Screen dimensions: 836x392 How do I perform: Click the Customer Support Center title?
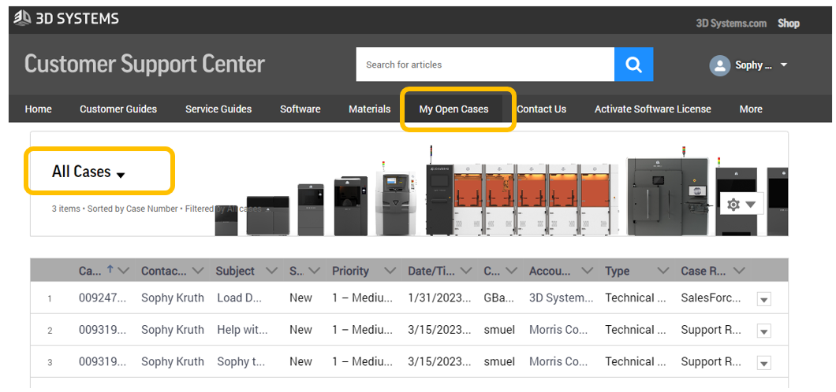pyautogui.click(x=144, y=65)
